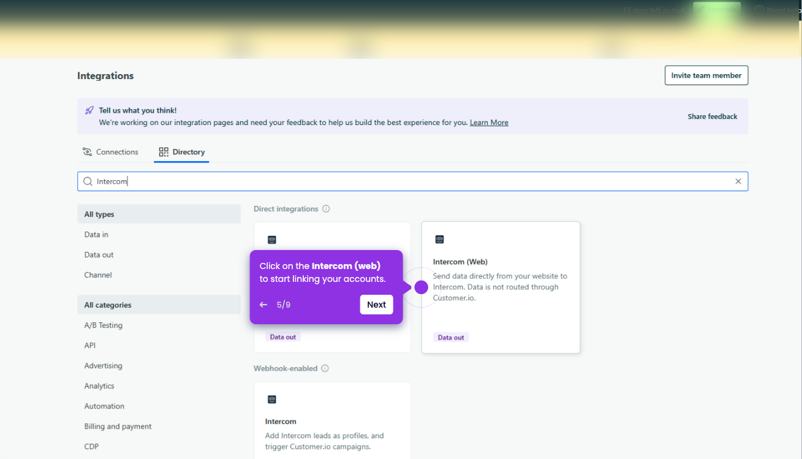Click Next in the tour tooltip
This screenshot has height=459, width=802.
pyautogui.click(x=376, y=305)
